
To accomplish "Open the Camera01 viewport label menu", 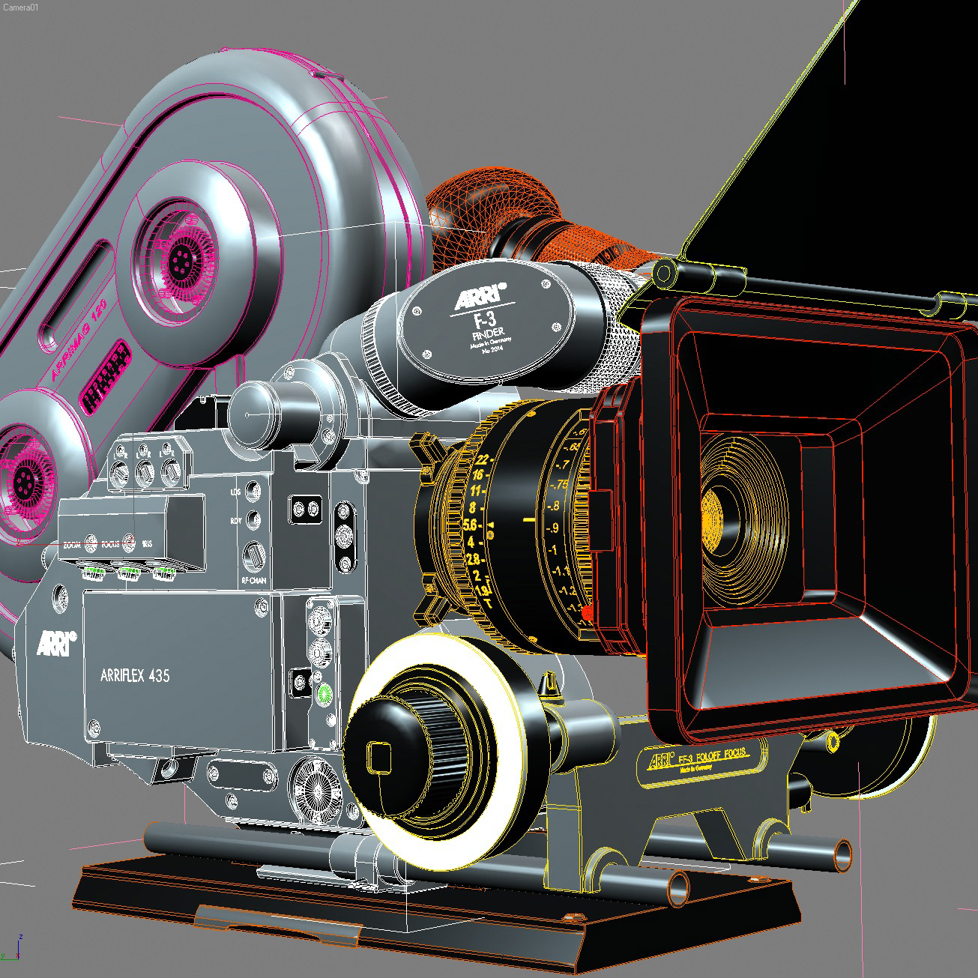I will (20, 7).
